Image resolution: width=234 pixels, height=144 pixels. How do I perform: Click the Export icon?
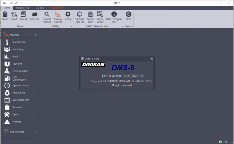(14, 14)
